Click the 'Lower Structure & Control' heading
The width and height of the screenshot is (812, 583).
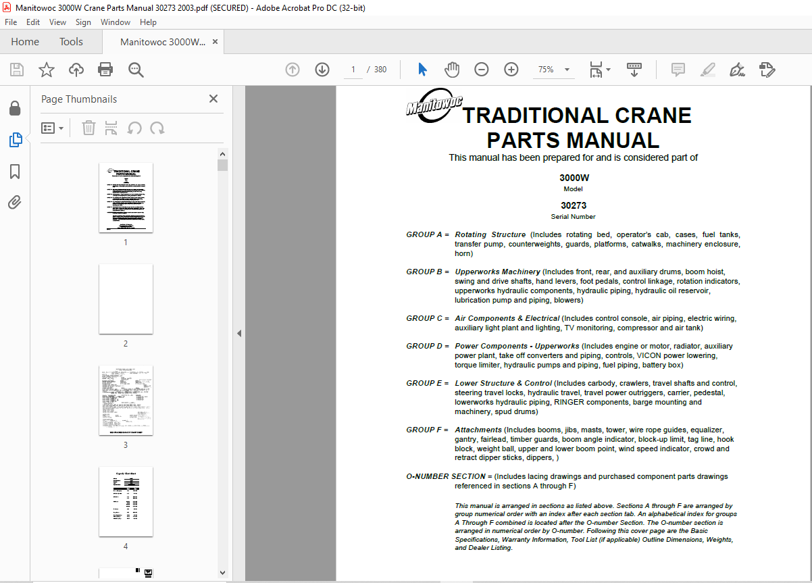click(503, 383)
